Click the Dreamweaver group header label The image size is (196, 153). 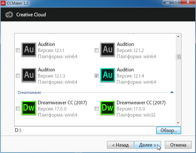30,93
